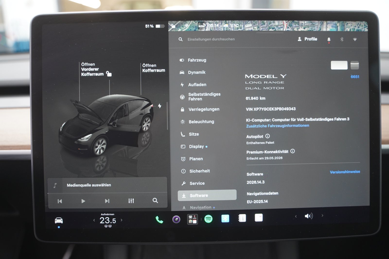The height and width of the screenshot is (259, 389).
Task: Select the highlighted Software menu item
Action: [207, 195]
